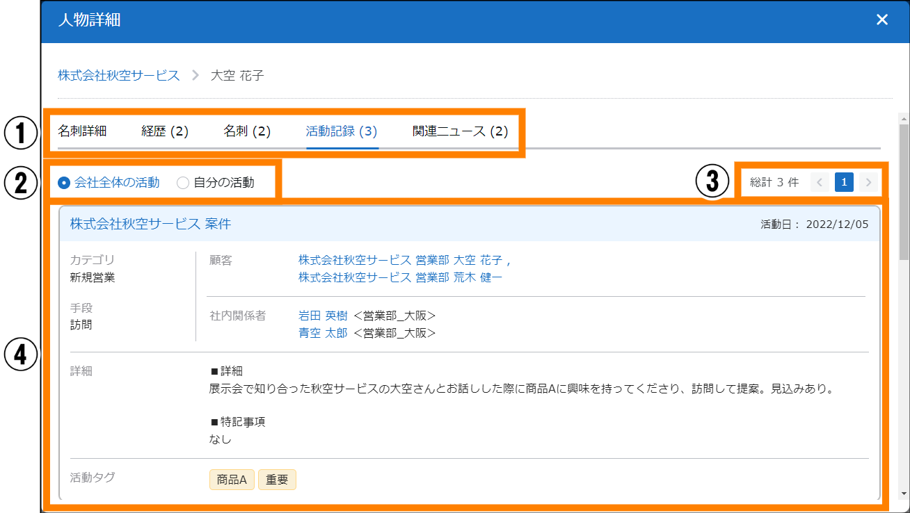This screenshot has height=513, width=910.
Task: Open internal member 青空 太郎 link
Action: coord(323,333)
